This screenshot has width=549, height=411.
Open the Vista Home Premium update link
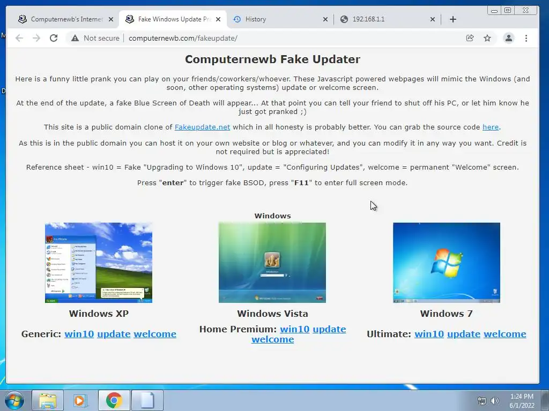click(x=329, y=329)
